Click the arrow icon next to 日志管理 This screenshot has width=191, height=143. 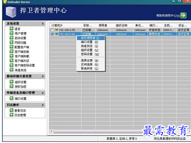coord(11,115)
